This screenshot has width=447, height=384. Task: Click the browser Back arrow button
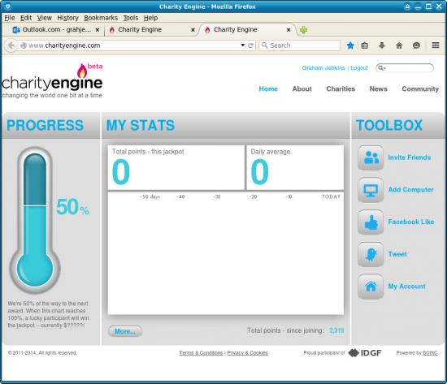pos(11,45)
